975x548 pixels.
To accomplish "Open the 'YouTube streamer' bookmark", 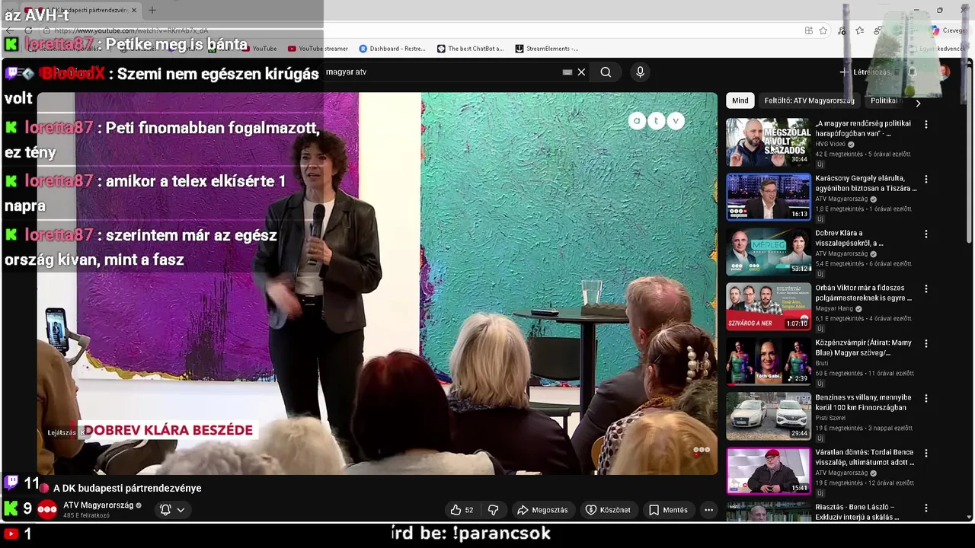I will pos(318,49).
